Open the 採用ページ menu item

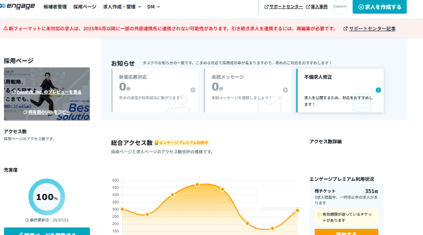(x=85, y=7)
